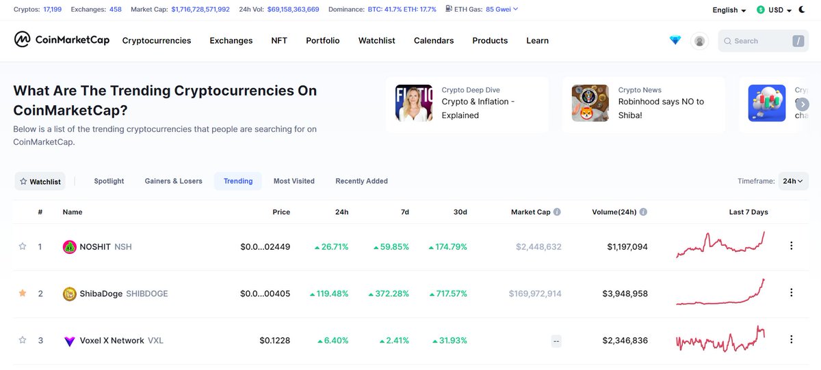The image size is (821, 370).
Task: Click the ShibaDoge coin icon
Action: pyautogui.click(x=69, y=294)
